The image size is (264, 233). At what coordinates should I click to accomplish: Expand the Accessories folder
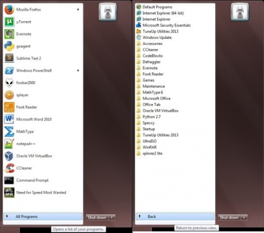pos(175,44)
